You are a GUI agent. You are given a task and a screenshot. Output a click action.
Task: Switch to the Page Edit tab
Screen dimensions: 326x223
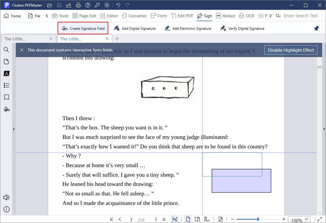[x=85, y=16]
